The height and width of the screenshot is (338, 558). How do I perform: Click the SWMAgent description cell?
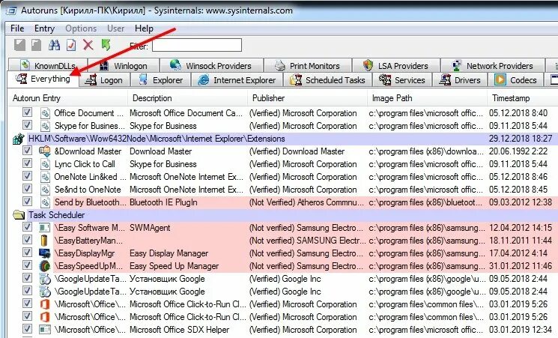coord(150,228)
